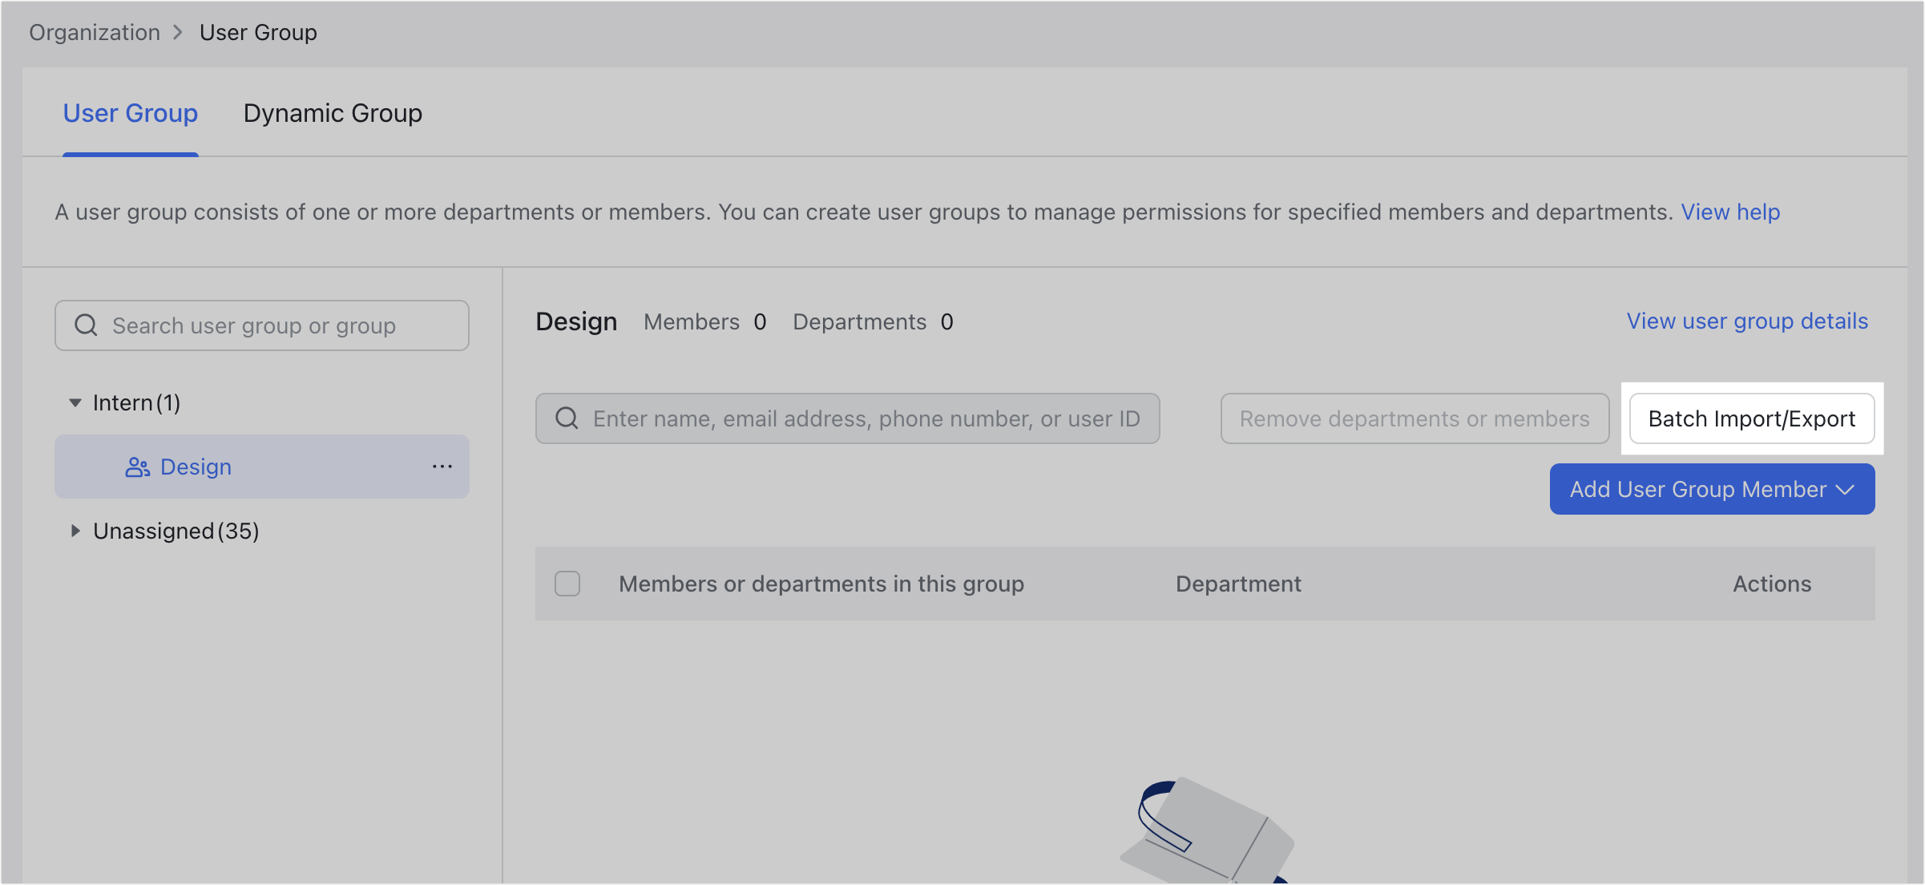Viewport: 1925px width, 885px height.
Task: Click the Batch Import/Export button
Action: click(x=1751, y=418)
